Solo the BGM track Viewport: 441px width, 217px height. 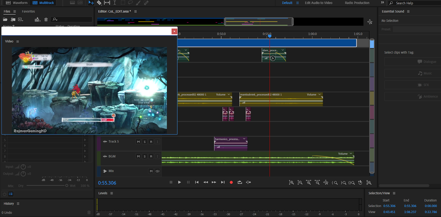(x=145, y=156)
